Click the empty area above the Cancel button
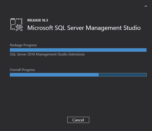 pyautogui.click(x=78, y=97)
